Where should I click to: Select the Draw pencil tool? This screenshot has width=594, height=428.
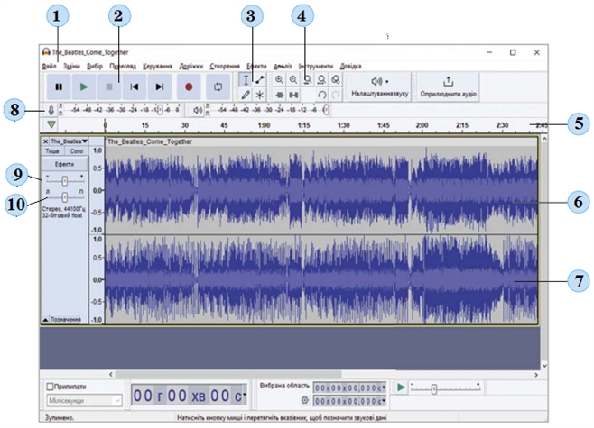coord(245,95)
